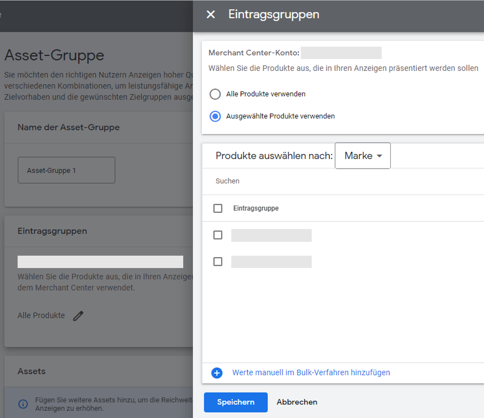
Task: Check the Eintragsgruppe checkbox
Action: tap(217, 208)
